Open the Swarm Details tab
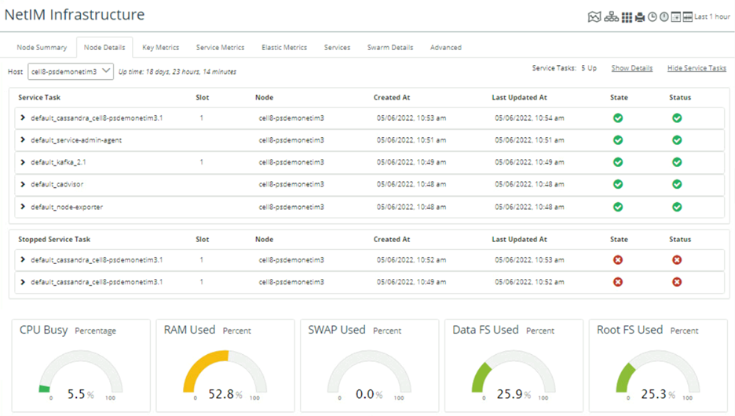 coord(390,47)
